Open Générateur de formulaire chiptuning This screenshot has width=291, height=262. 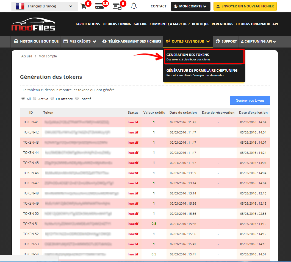[x=203, y=73]
